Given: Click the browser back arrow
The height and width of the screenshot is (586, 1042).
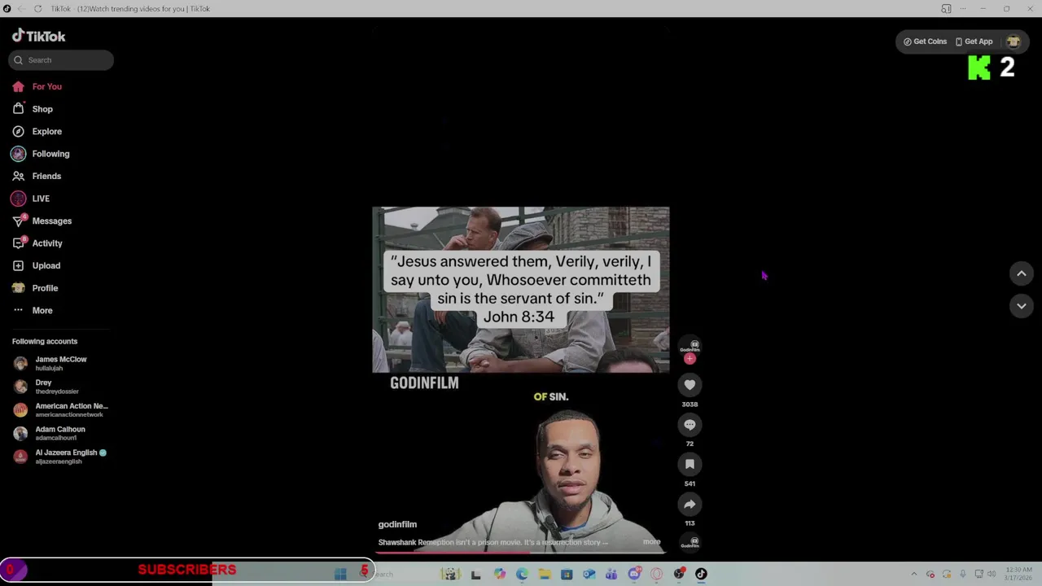Looking at the screenshot, I should [22, 9].
